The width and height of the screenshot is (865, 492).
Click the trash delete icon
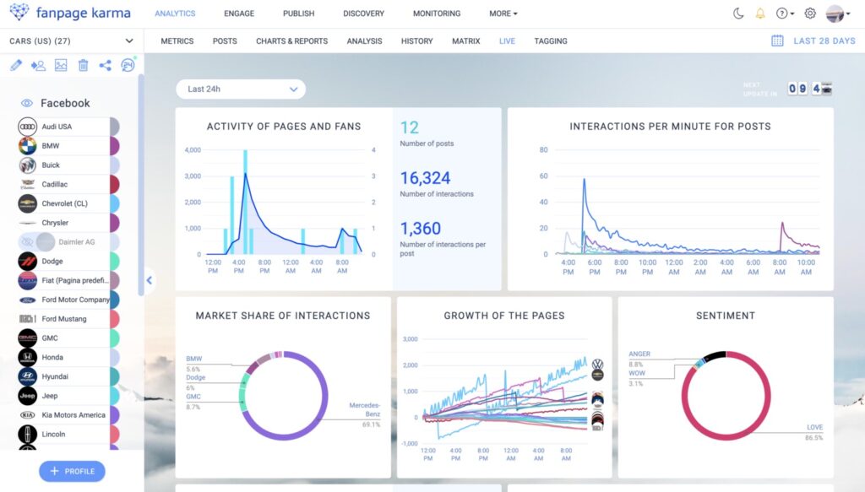tap(83, 65)
